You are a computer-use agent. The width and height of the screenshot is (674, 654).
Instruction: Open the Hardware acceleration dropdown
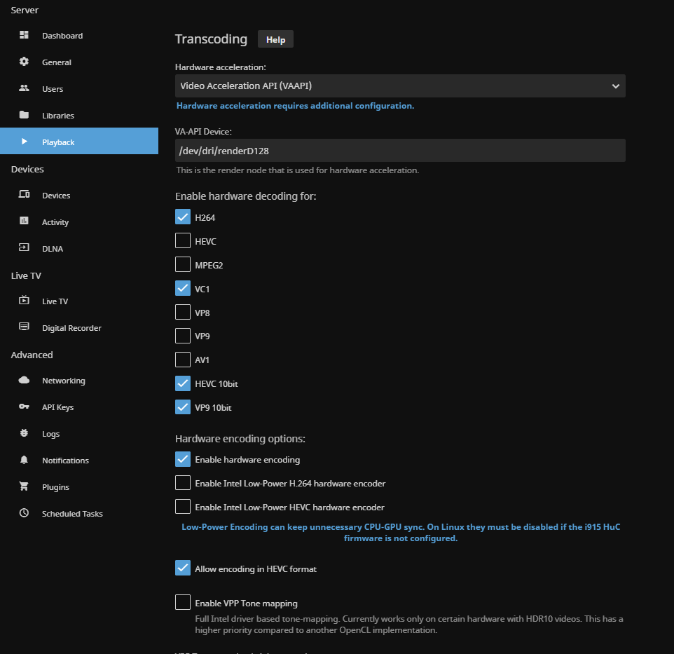tap(399, 86)
